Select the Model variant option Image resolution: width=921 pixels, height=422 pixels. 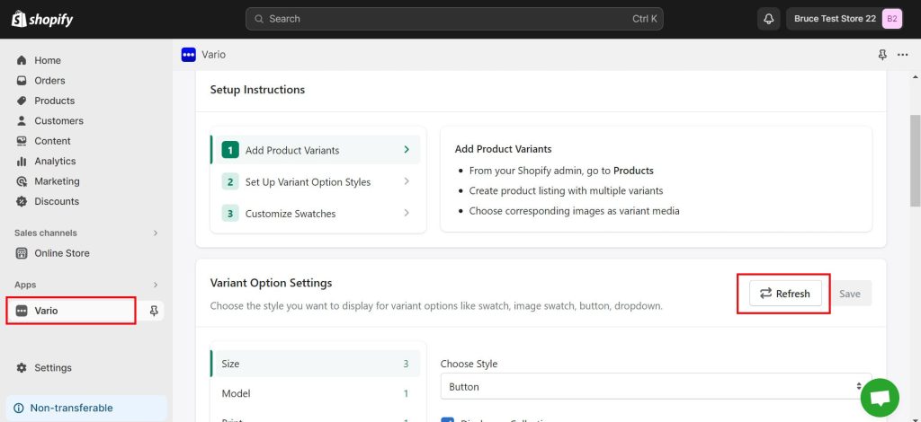pos(316,393)
